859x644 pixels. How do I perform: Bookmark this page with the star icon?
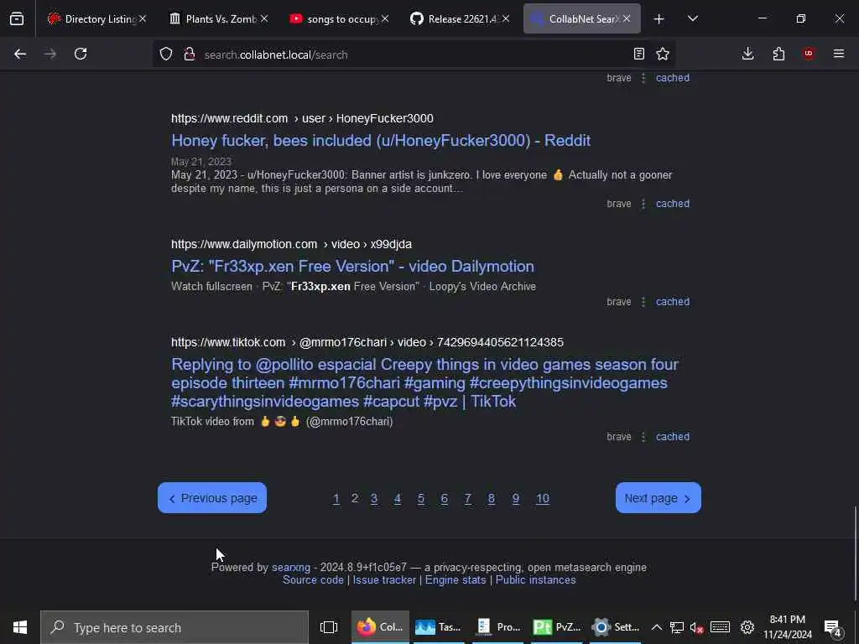pos(663,54)
